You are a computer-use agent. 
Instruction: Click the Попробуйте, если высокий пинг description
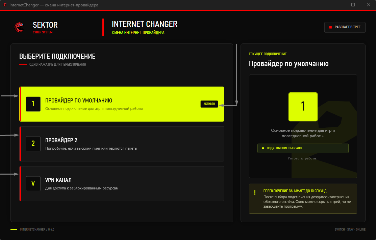click(91, 149)
